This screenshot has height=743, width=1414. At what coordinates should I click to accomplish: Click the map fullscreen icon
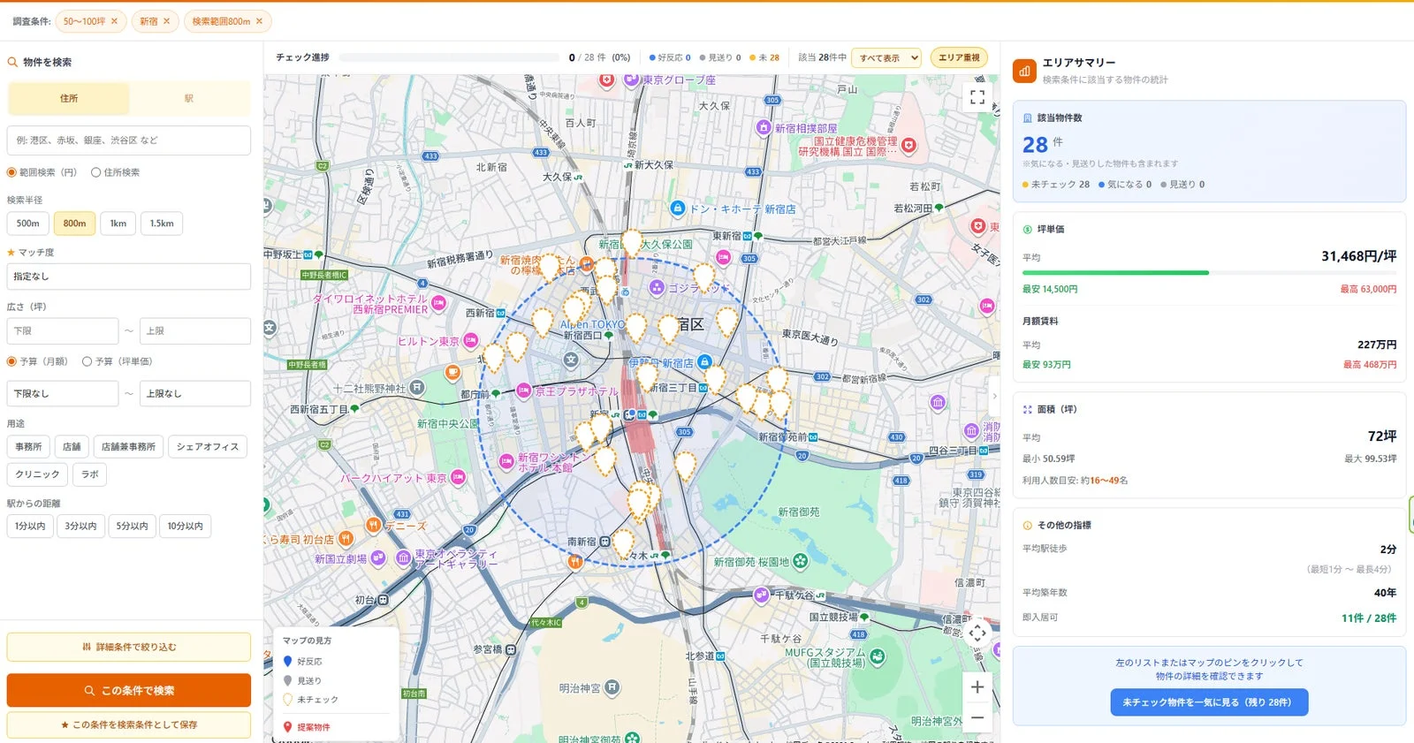point(977,97)
